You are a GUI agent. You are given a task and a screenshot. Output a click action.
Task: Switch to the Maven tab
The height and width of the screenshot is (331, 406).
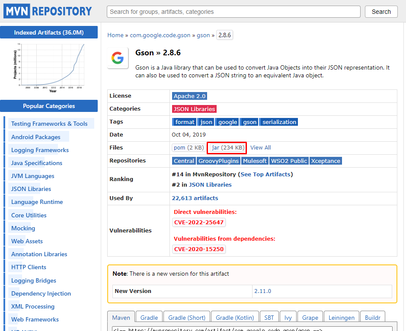point(121,318)
